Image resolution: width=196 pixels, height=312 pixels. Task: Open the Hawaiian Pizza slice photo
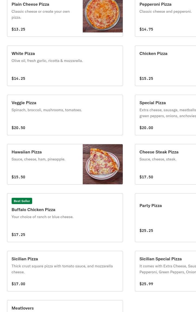click(102, 164)
